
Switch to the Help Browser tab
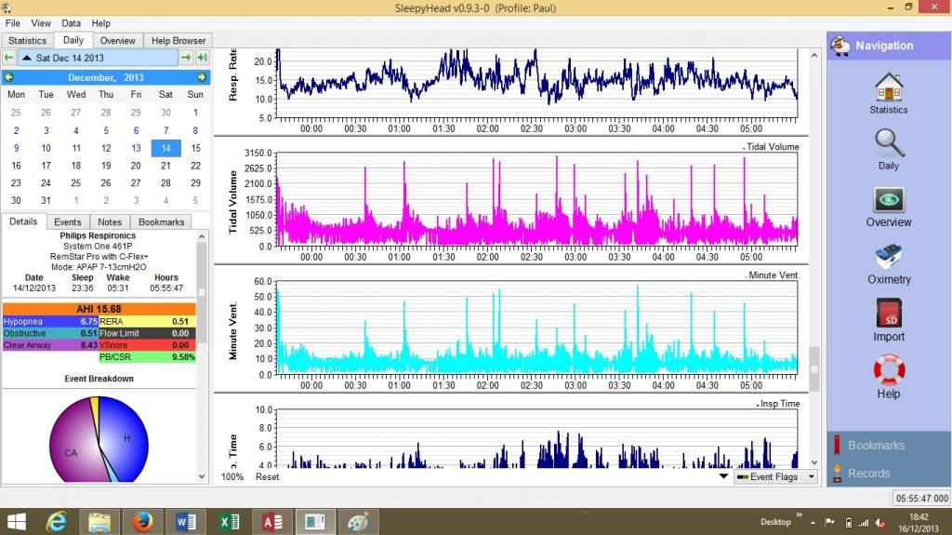point(179,41)
